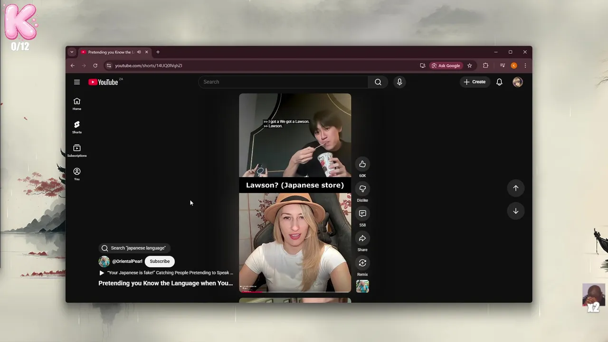Viewport: 608px width, 342px height.
Task: Open the account avatar menu
Action: click(517, 82)
